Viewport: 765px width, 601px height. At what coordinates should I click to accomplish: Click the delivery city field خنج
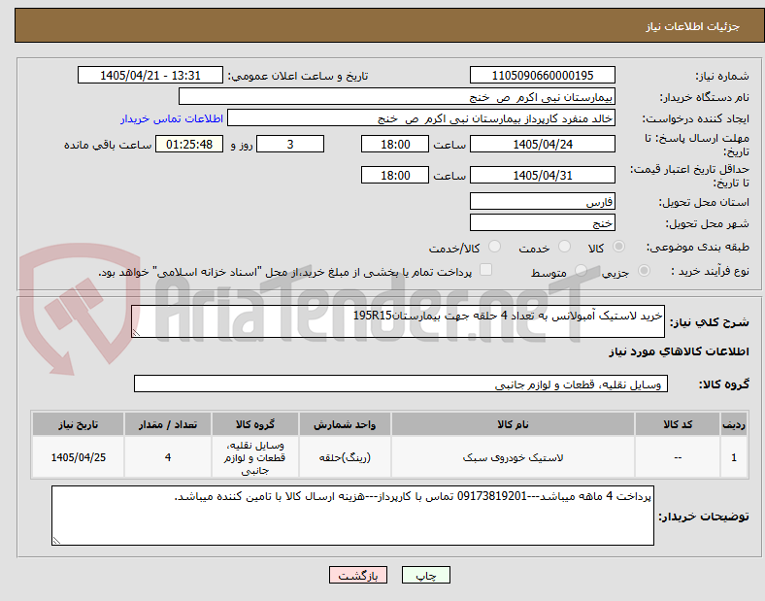click(x=543, y=222)
